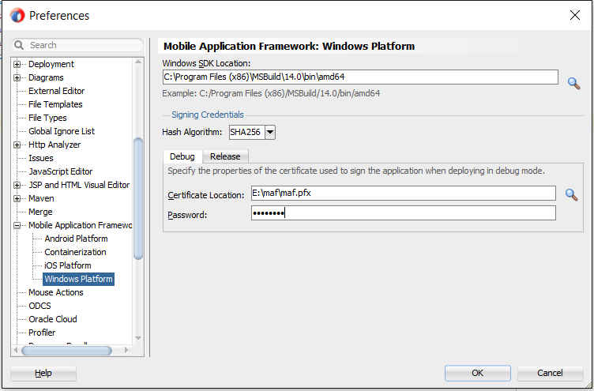Select Global Ignore List
Viewport: 594px width, 391px height.
pos(62,131)
